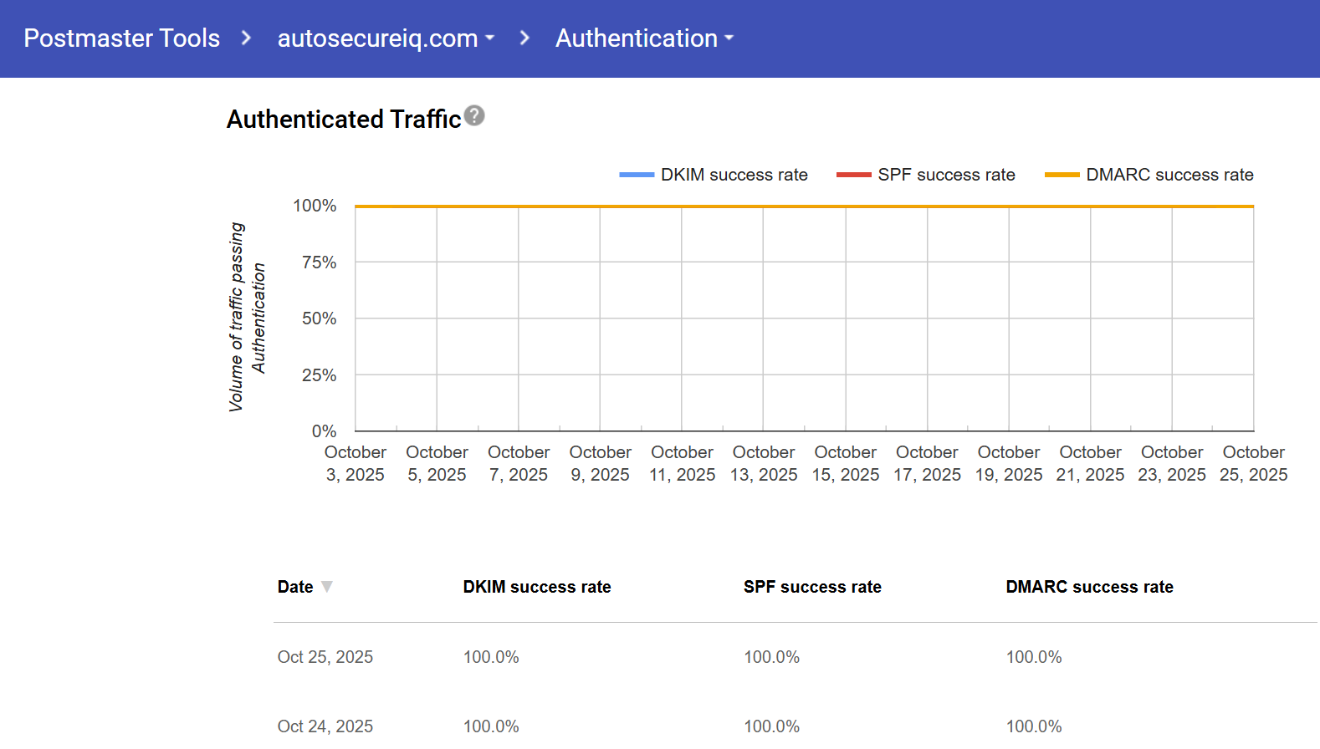Open the Authenticated Traffic help icon
This screenshot has width=1320, height=749.
pyautogui.click(x=474, y=115)
